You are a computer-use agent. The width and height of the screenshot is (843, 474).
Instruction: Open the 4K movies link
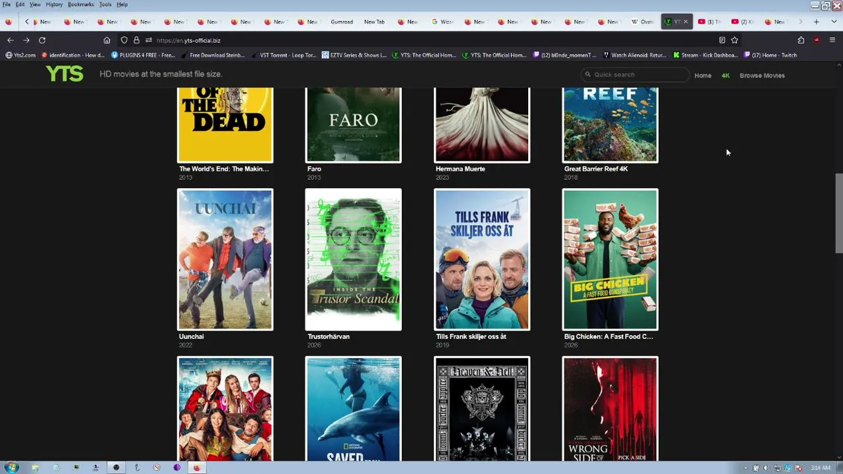(x=726, y=76)
